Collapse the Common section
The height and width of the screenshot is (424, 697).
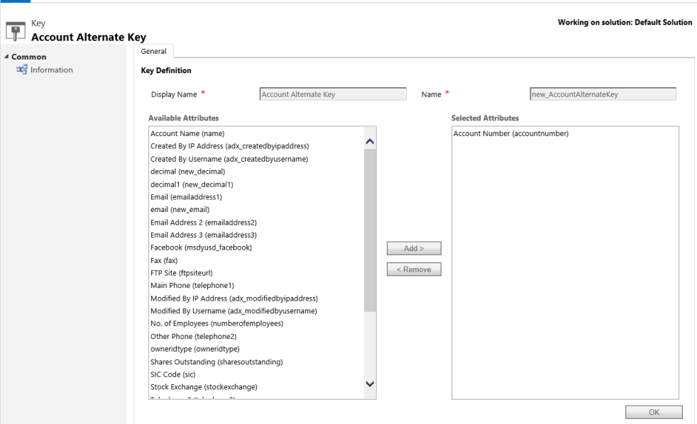(6, 56)
